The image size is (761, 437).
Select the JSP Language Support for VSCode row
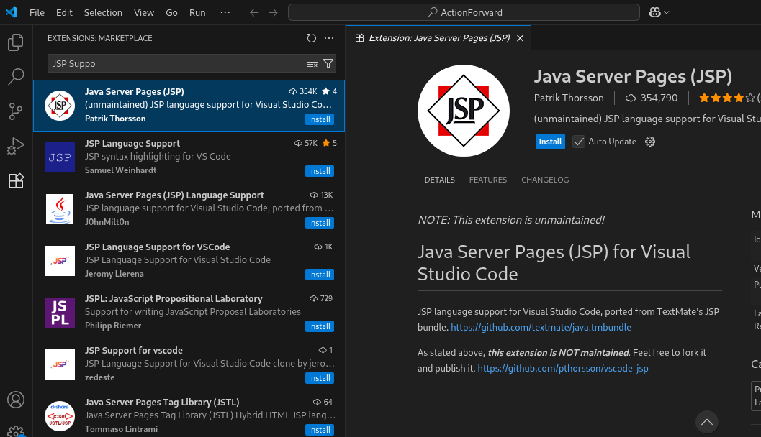click(x=189, y=261)
